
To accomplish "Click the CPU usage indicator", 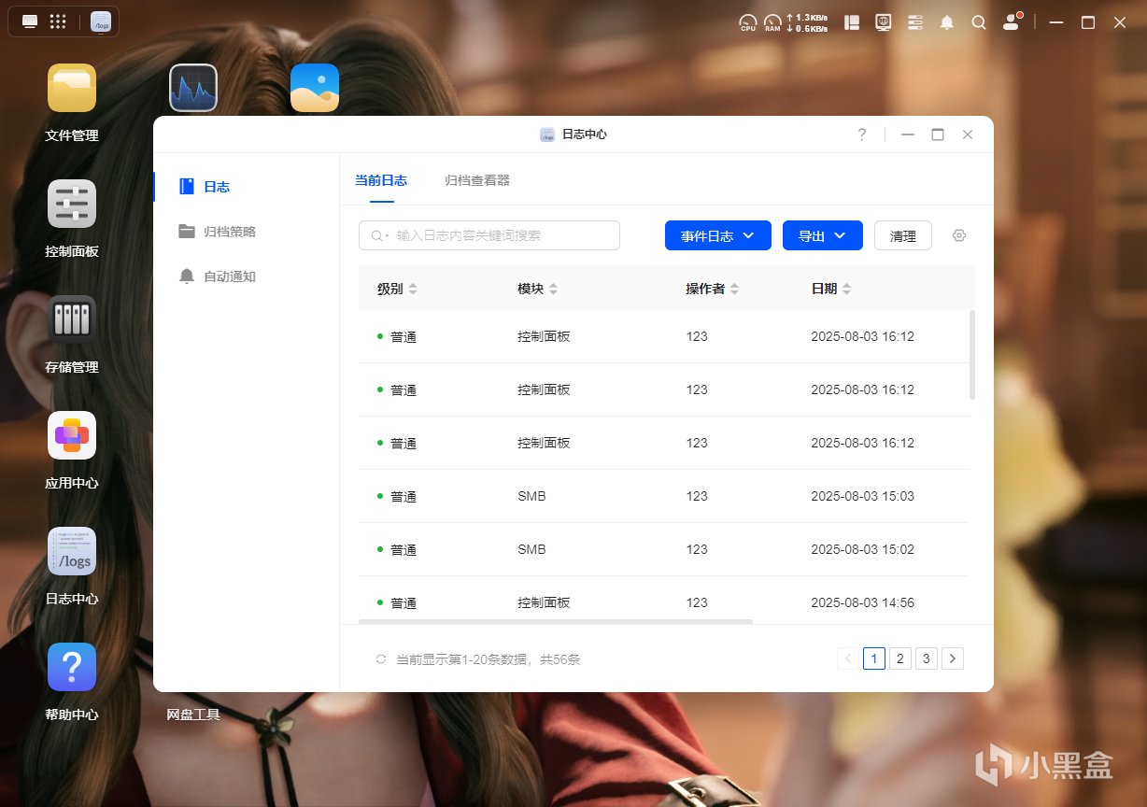I will pos(748,22).
